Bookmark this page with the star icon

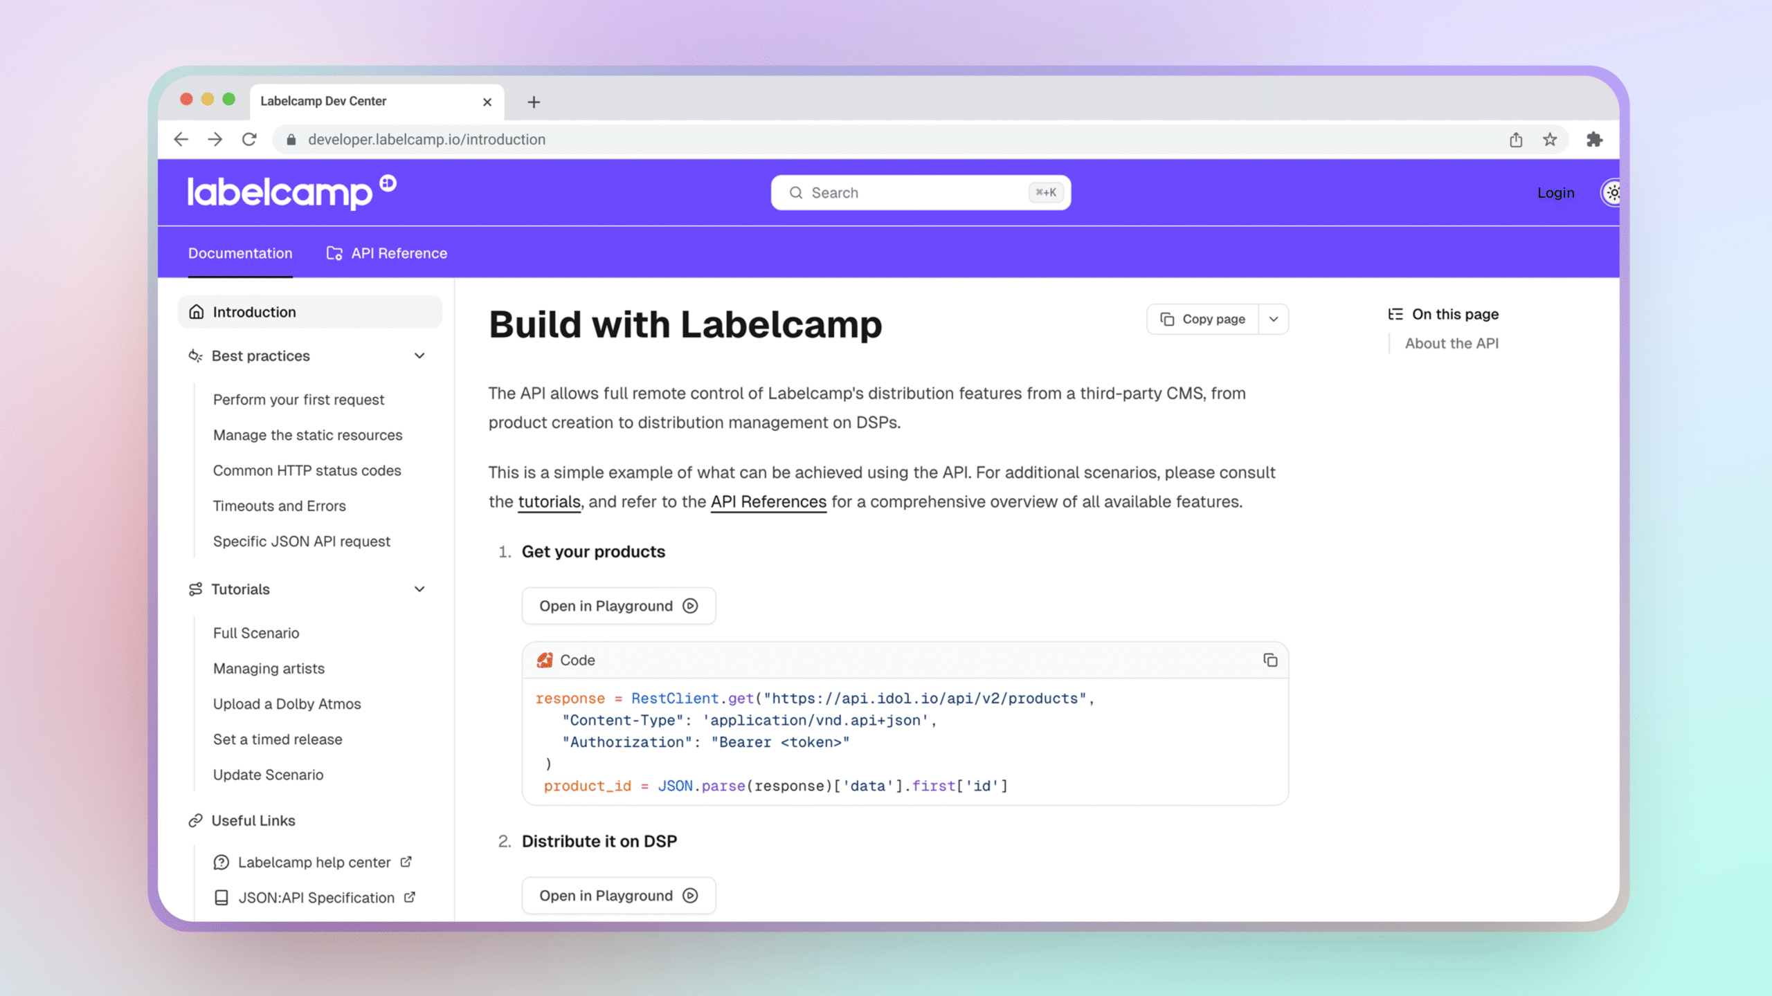[x=1550, y=140]
